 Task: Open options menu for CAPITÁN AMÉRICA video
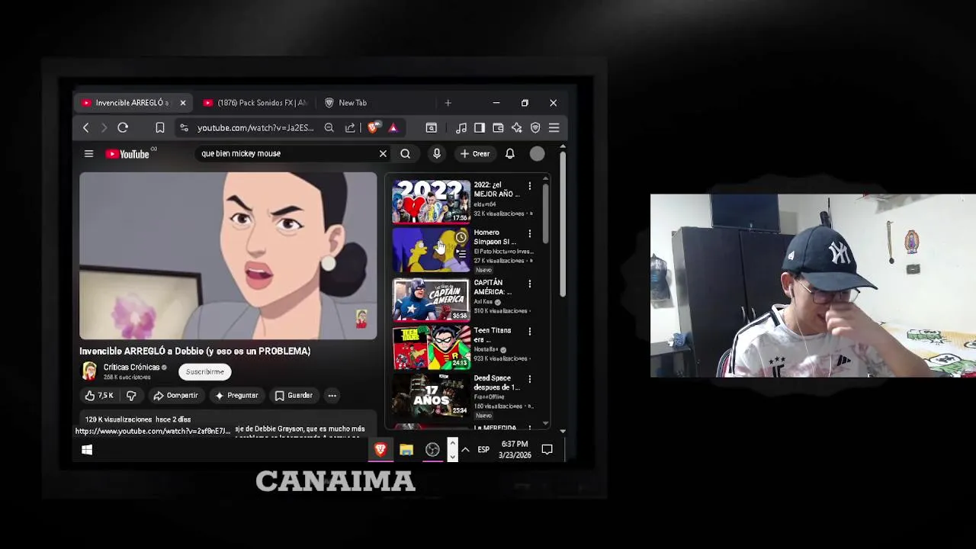(x=530, y=284)
